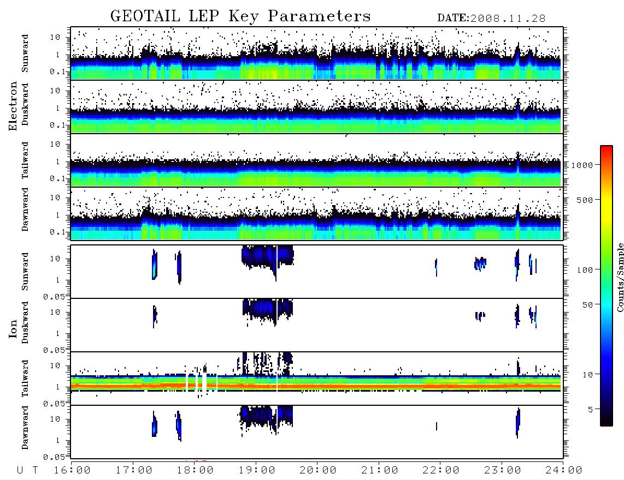Click the plot title GEOTAIL LEP Key Parameters
The width and height of the screenshot is (624, 480).
(240, 16)
